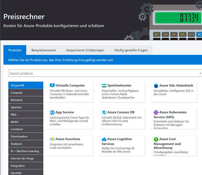Click the Speicherkonten storage icon
202x175 pixels.
pos(104,85)
